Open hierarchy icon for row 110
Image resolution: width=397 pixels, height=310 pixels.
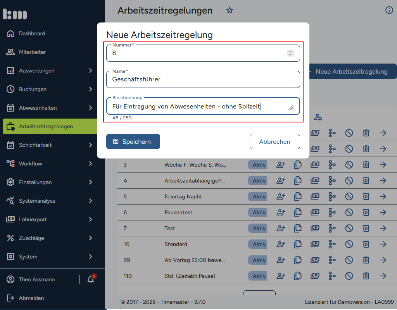(332, 276)
